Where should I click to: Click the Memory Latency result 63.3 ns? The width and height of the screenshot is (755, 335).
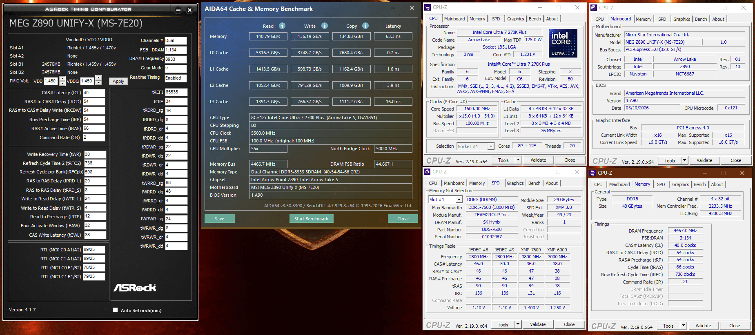[x=393, y=36]
